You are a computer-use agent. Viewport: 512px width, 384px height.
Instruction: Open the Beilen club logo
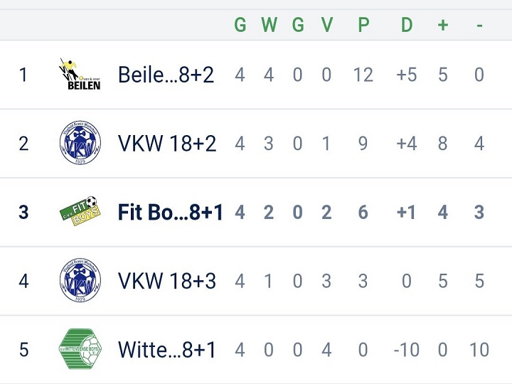[x=80, y=74]
